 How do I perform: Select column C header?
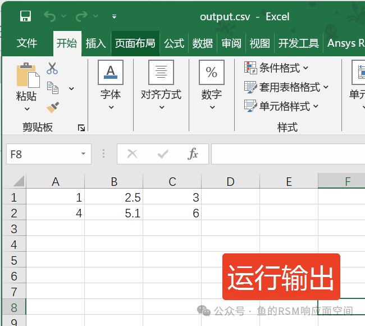[x=172, y=181]
